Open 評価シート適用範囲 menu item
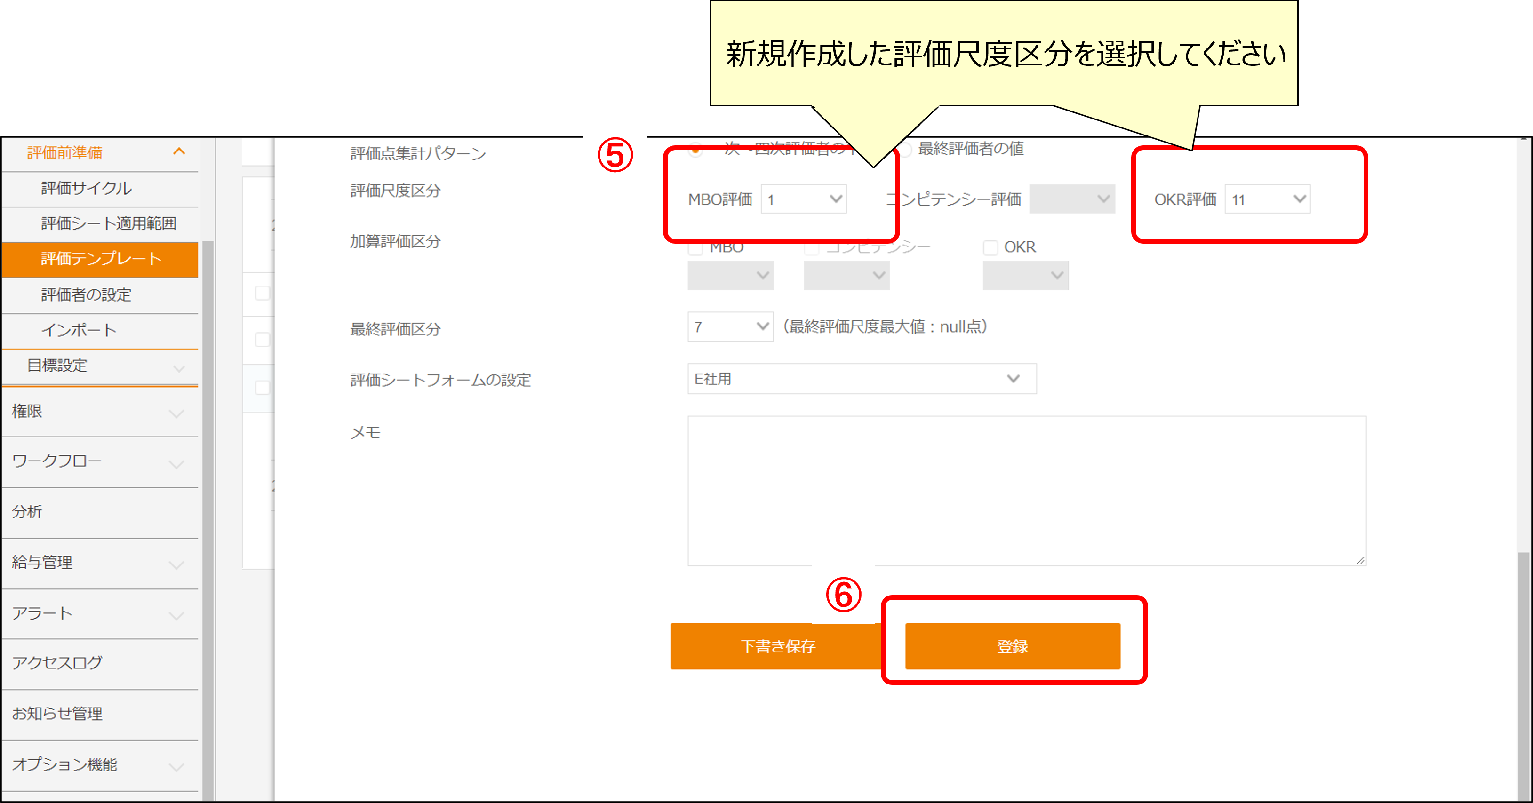Image resolution: width=1533 pixels, height=803 pixels. (100, 223)
